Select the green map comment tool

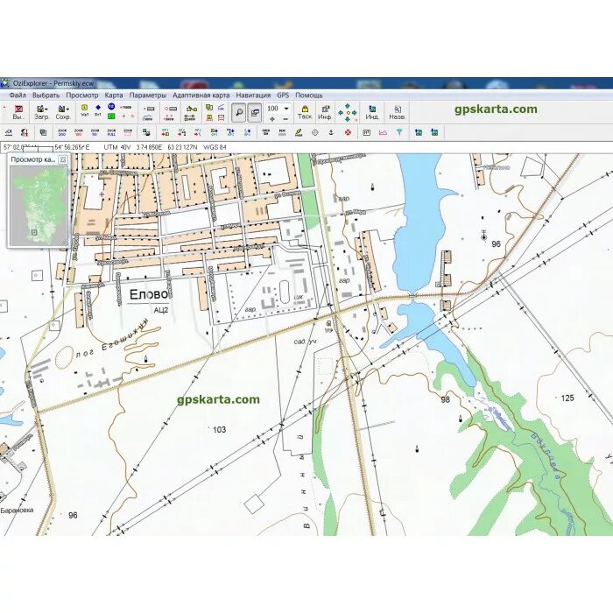tap(111, 116)
